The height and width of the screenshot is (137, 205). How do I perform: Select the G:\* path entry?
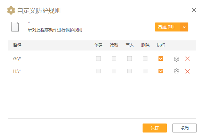click(17, 59)
